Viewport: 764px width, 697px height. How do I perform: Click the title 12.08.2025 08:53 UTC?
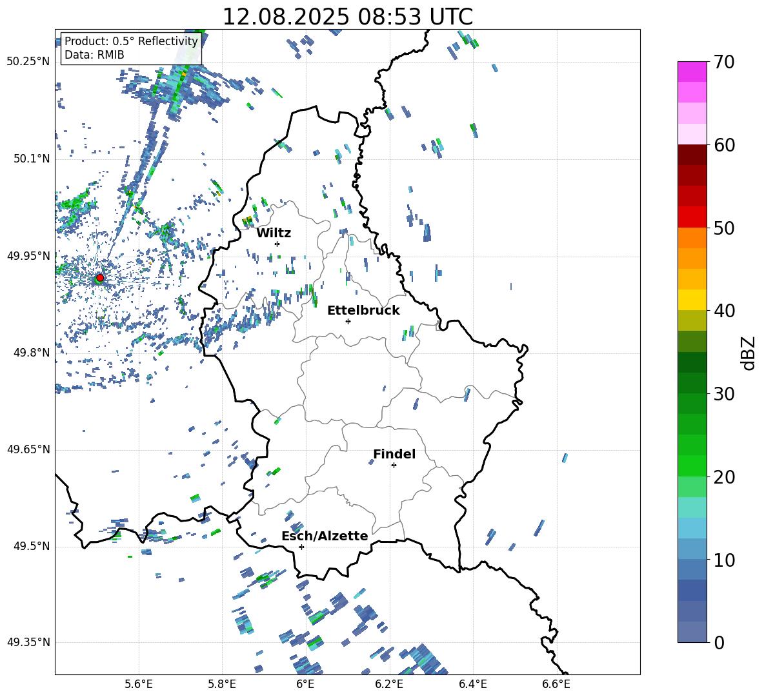pyautogui.click(x=347, y=17)
